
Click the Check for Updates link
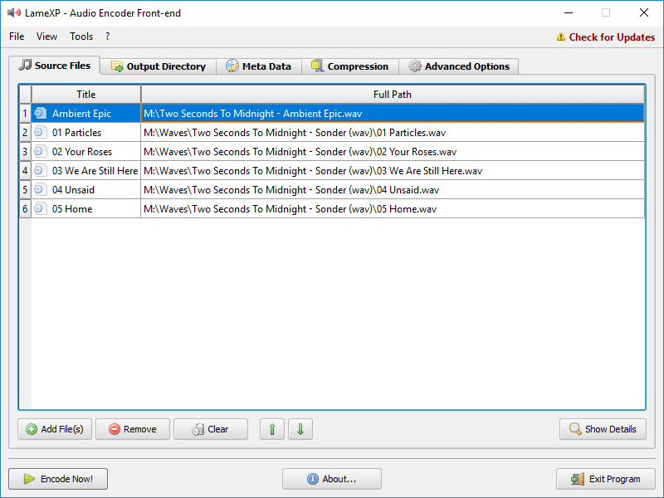[605, 37]
